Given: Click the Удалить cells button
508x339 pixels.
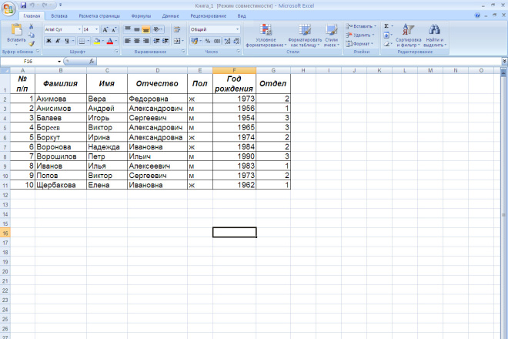Looking at the screenshot, I should coord(361,35).
